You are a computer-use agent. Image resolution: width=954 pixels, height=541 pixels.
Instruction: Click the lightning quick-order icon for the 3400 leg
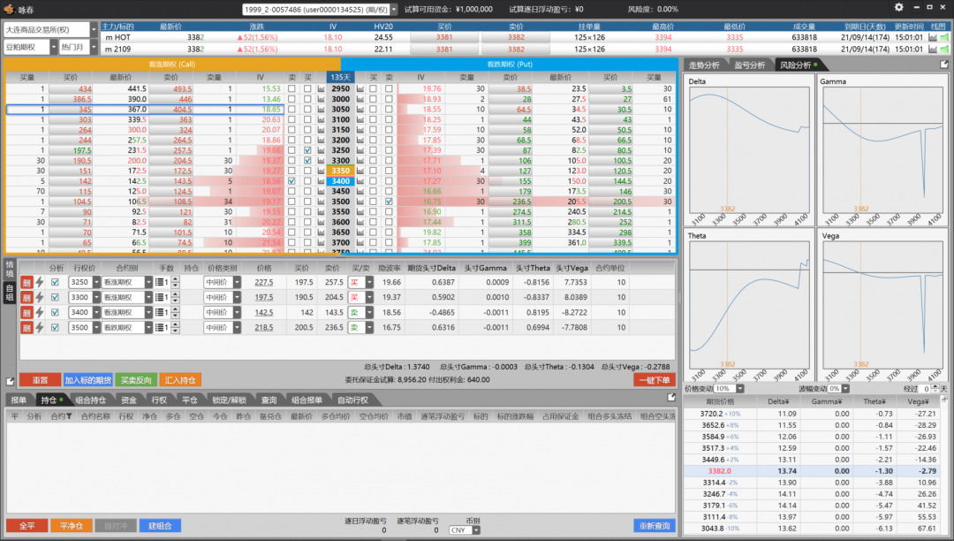coord(40,312)
